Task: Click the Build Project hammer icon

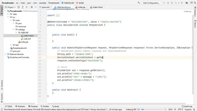Action: pos(139,3)
